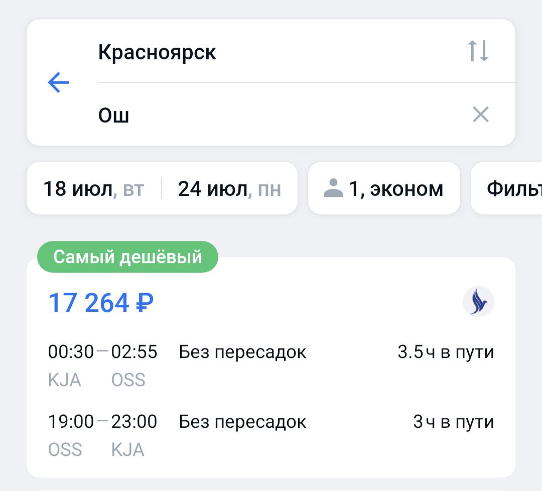Tap the passenger person icon
This screenshot has width=542, height=491.
334,189
